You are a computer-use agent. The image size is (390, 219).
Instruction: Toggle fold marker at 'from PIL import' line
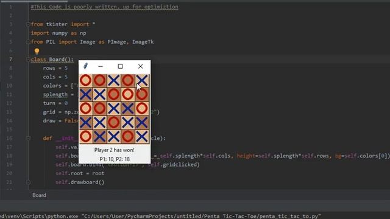coord(28,42)
